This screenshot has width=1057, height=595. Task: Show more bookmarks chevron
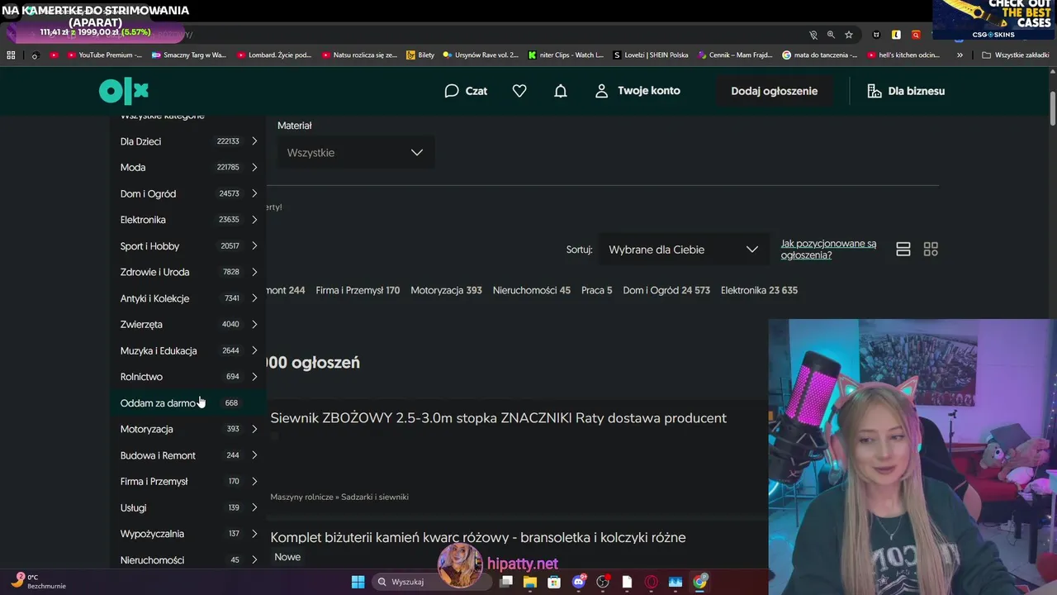coord(960,55)
